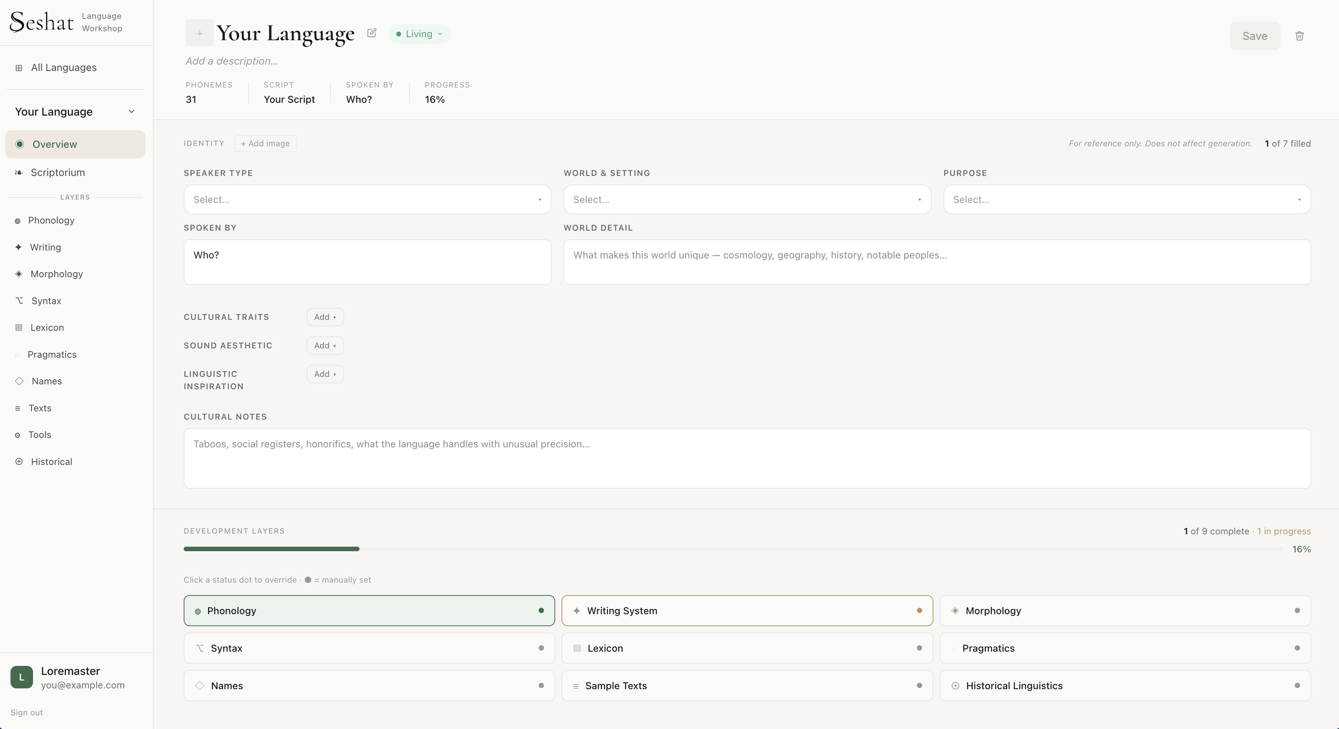Click the Texts lines icon in sidebar
This screenshot has width=1339, height=729.
click(x=18, y=408)
